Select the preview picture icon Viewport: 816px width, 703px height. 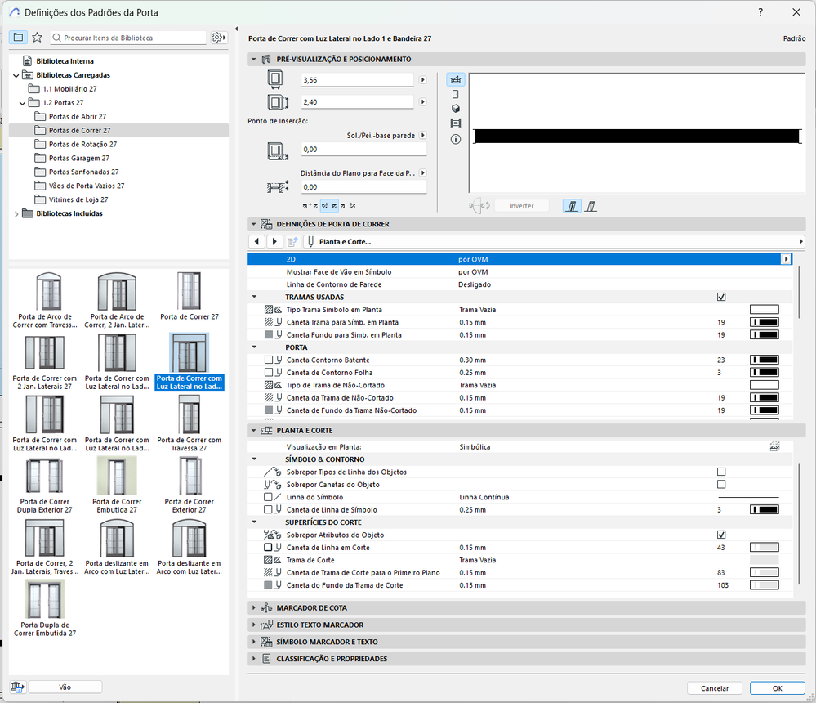pos(455,123)
